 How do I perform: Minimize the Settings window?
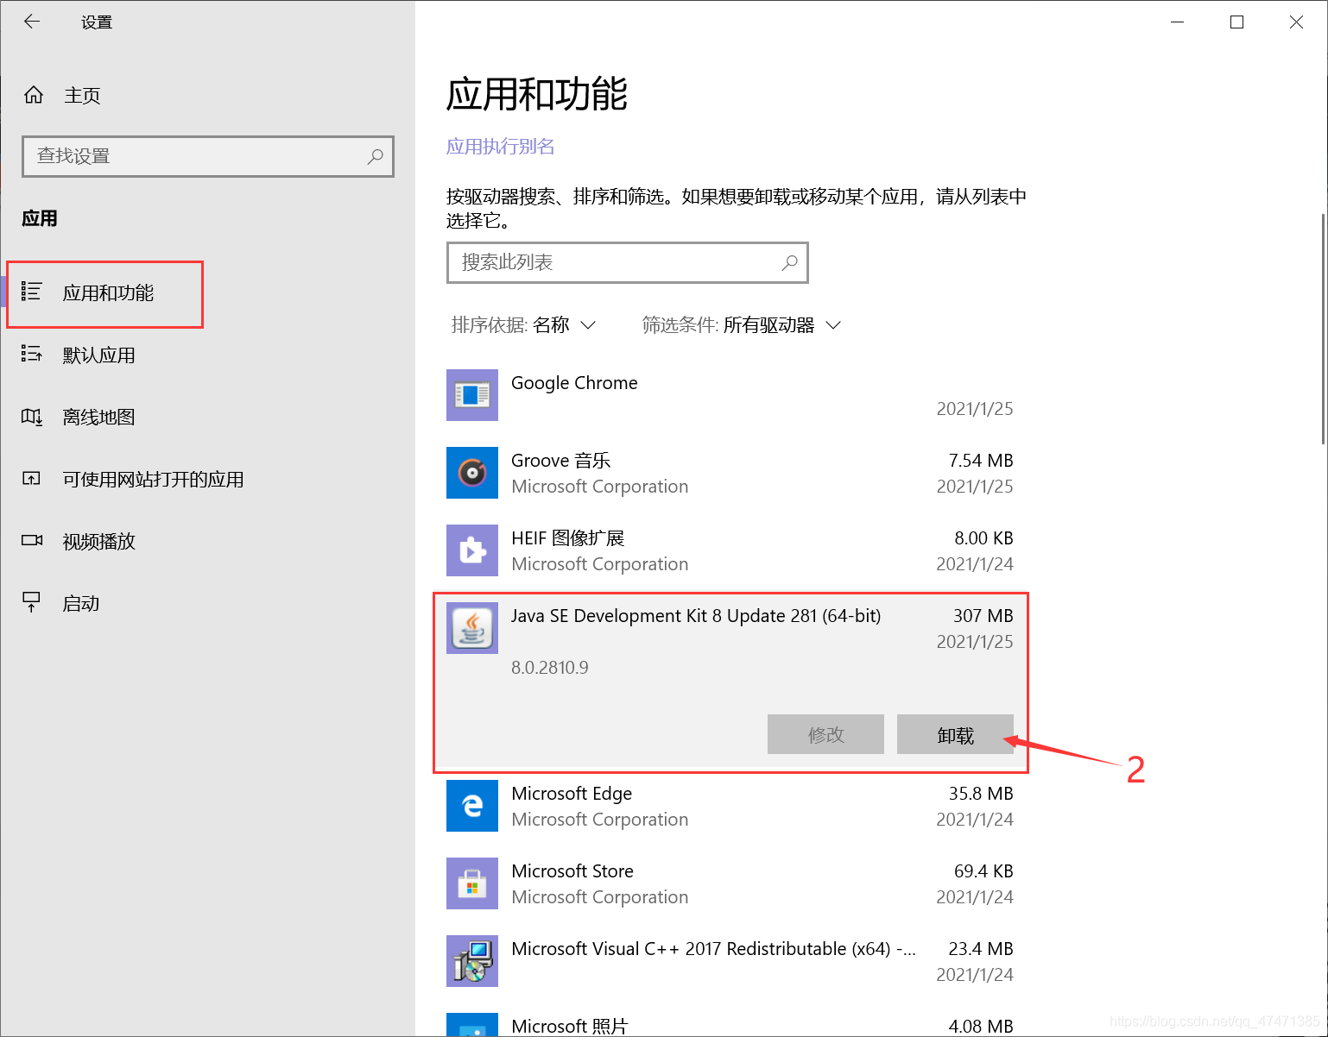(x=1177, y=22)
